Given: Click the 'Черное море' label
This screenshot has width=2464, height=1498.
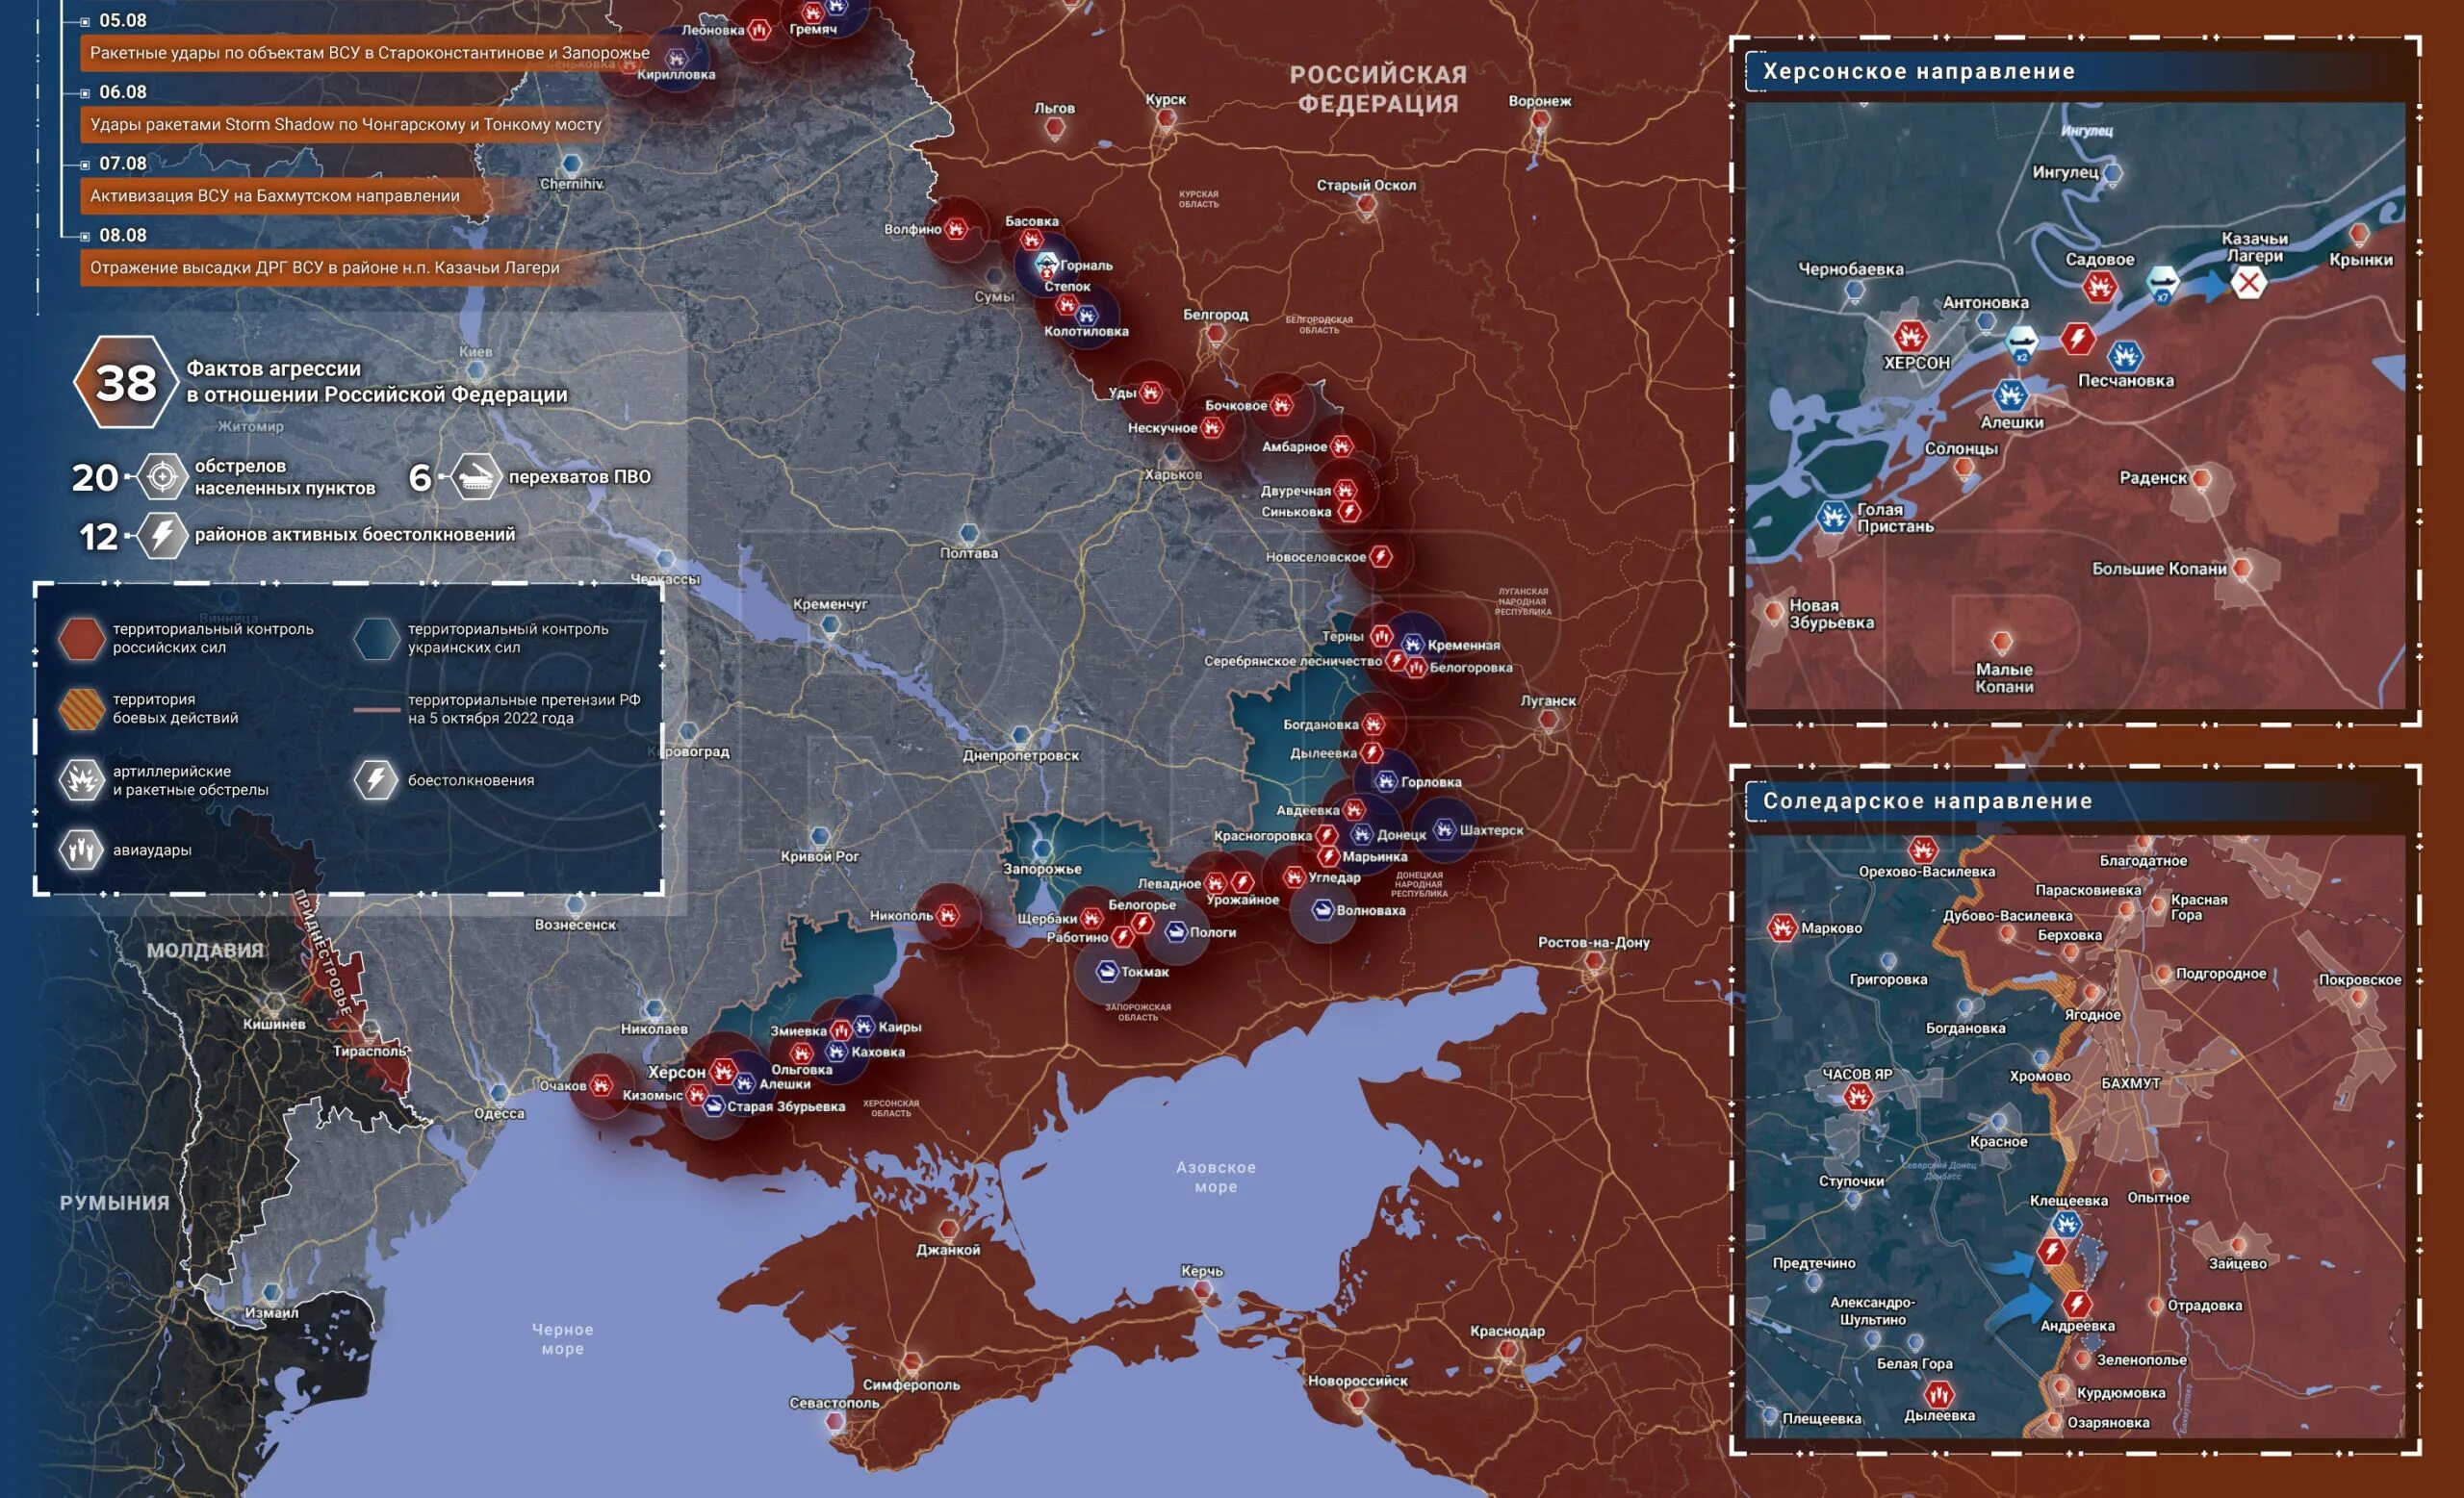Looking at the screenshot, I should (562, 1338).
